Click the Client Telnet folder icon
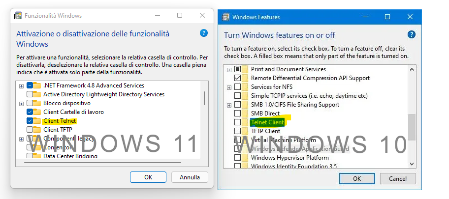This screenshot has height=199, width=449. click(38, 121)
